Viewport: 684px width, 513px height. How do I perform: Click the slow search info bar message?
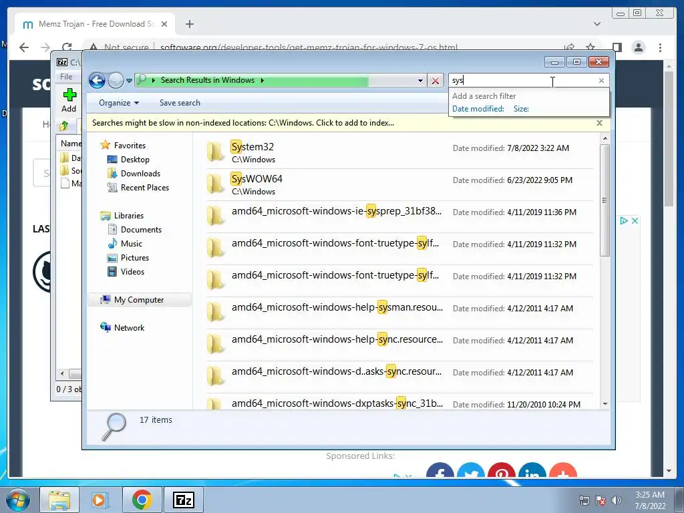[243, 123]
